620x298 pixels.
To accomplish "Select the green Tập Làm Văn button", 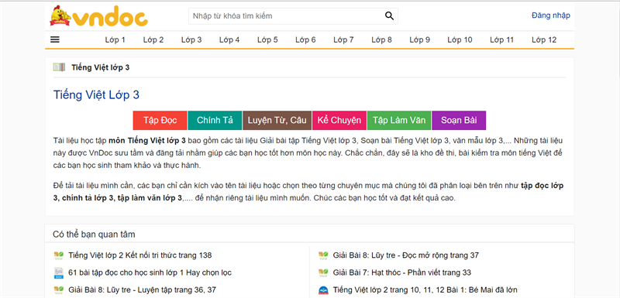I will point(399,121).
